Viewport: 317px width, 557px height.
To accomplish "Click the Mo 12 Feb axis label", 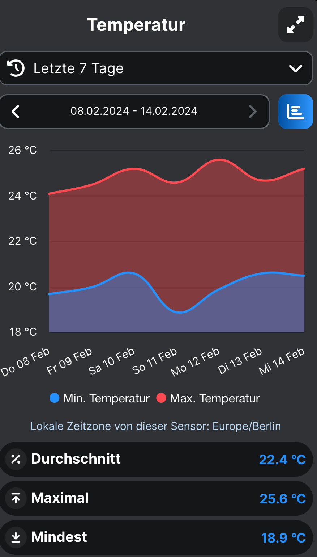I will [196, 361].
